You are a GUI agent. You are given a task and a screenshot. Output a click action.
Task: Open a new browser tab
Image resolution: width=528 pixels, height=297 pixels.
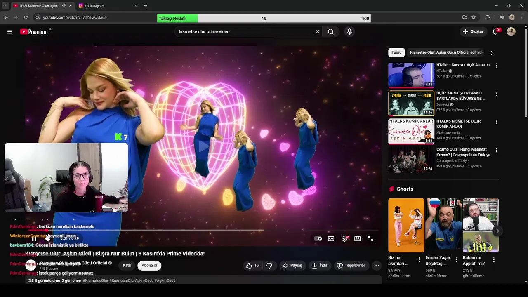tap(146, 6)
